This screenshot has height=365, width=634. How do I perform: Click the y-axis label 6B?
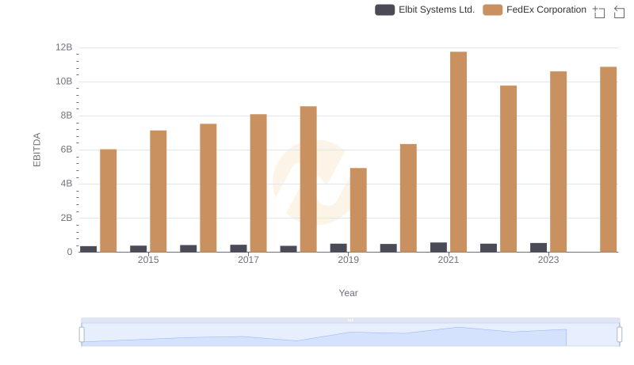(67, 150)
